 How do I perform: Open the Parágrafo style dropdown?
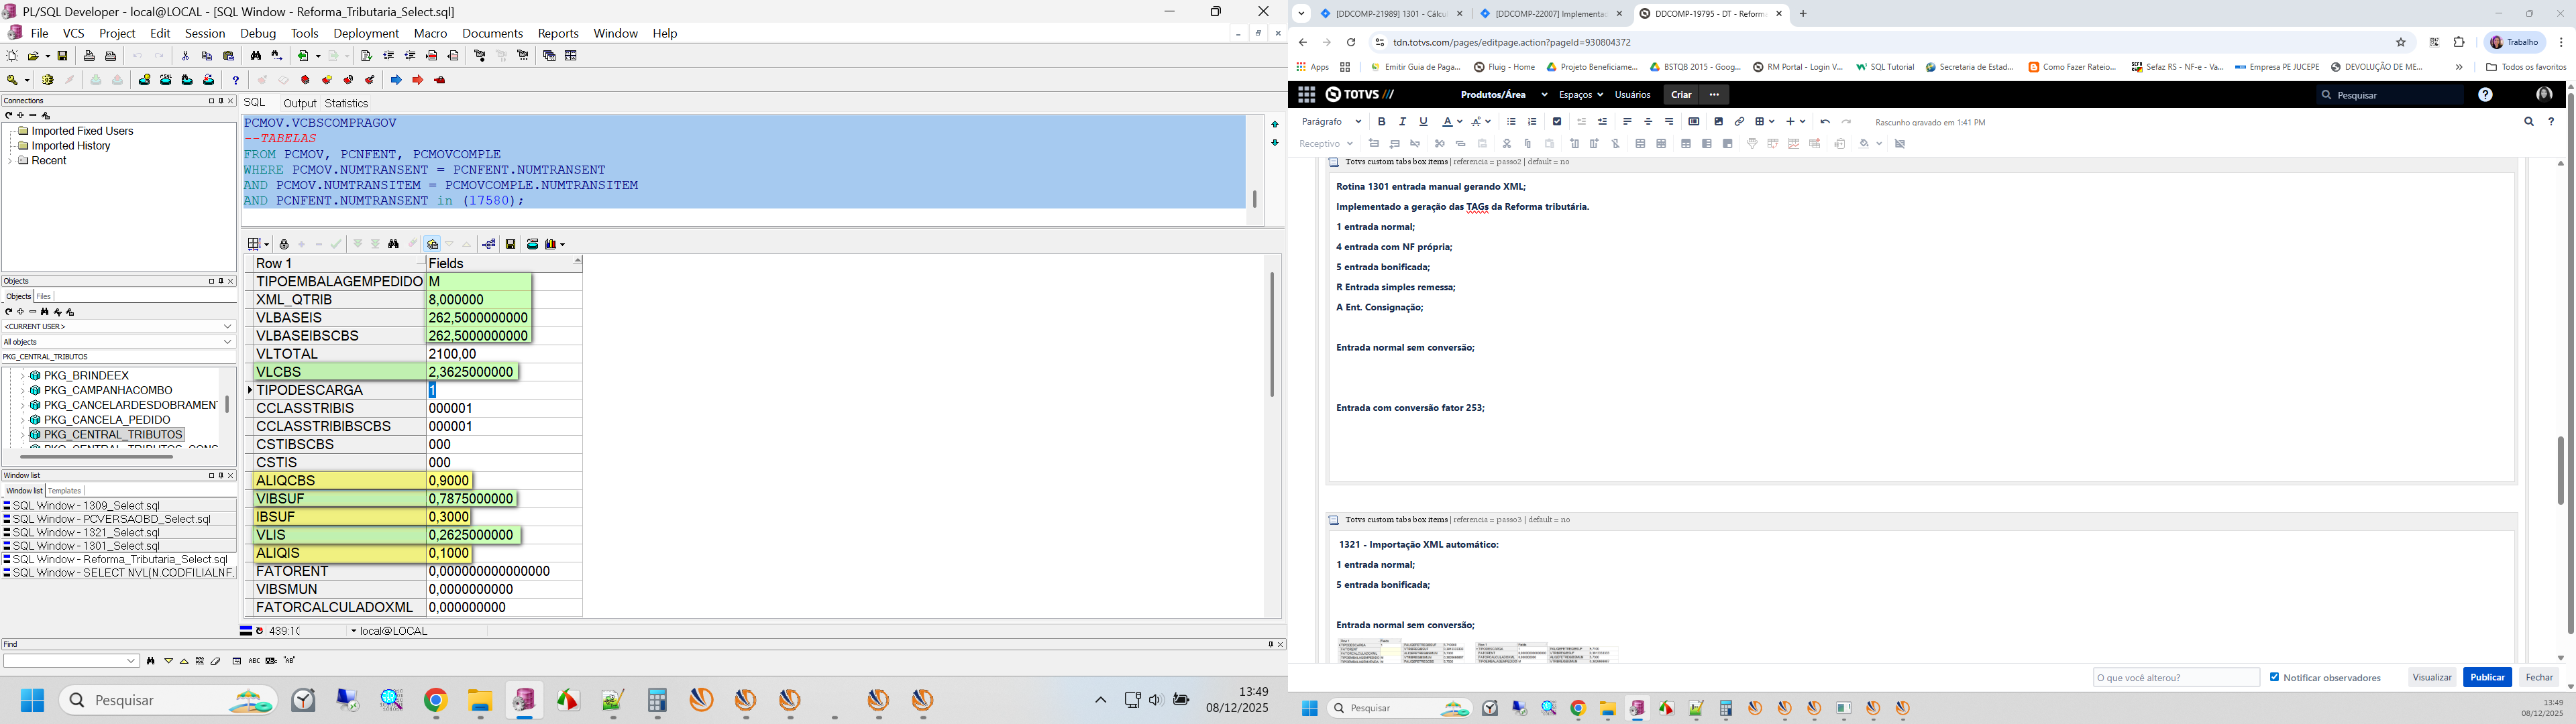pos(1331,122)
